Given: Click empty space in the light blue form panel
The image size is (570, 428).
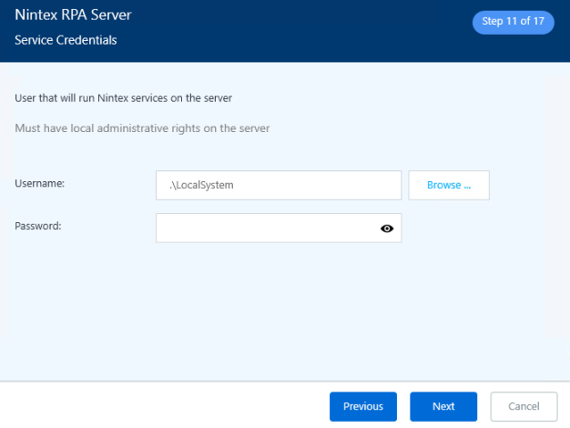Looking at the screenshot, I should [273, 310].
